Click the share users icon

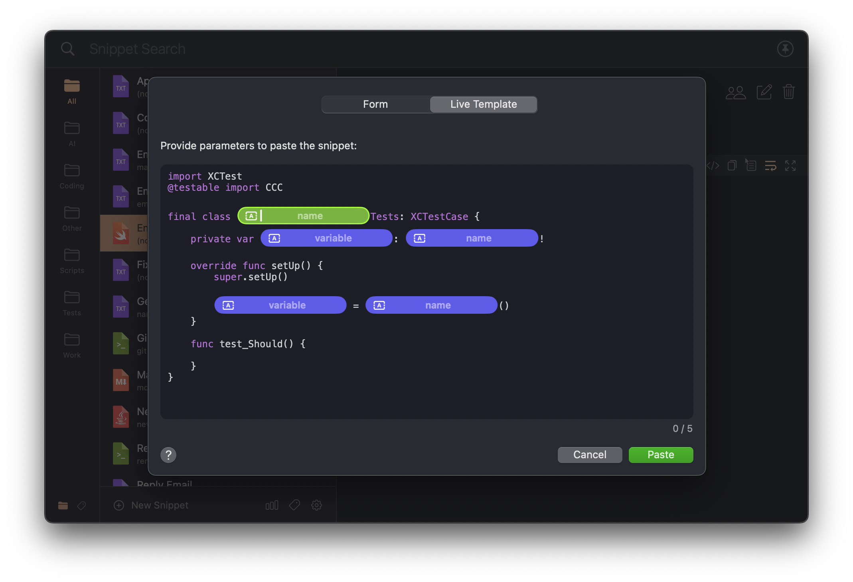pyautogui.click(x=736, y=92)
